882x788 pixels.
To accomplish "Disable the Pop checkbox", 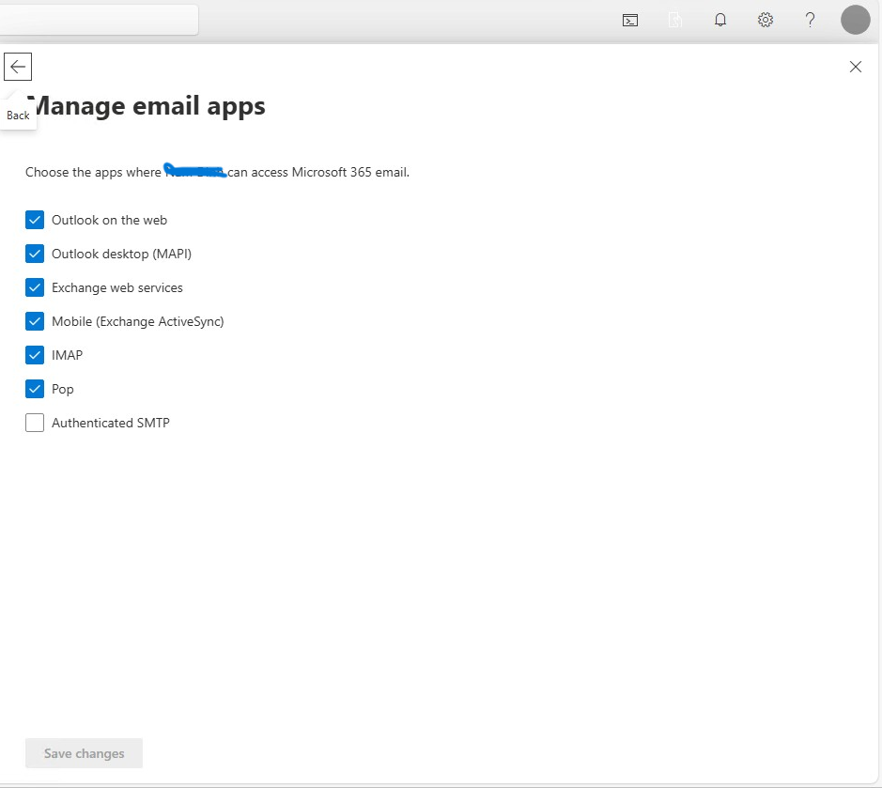I will tap(35, 389).
